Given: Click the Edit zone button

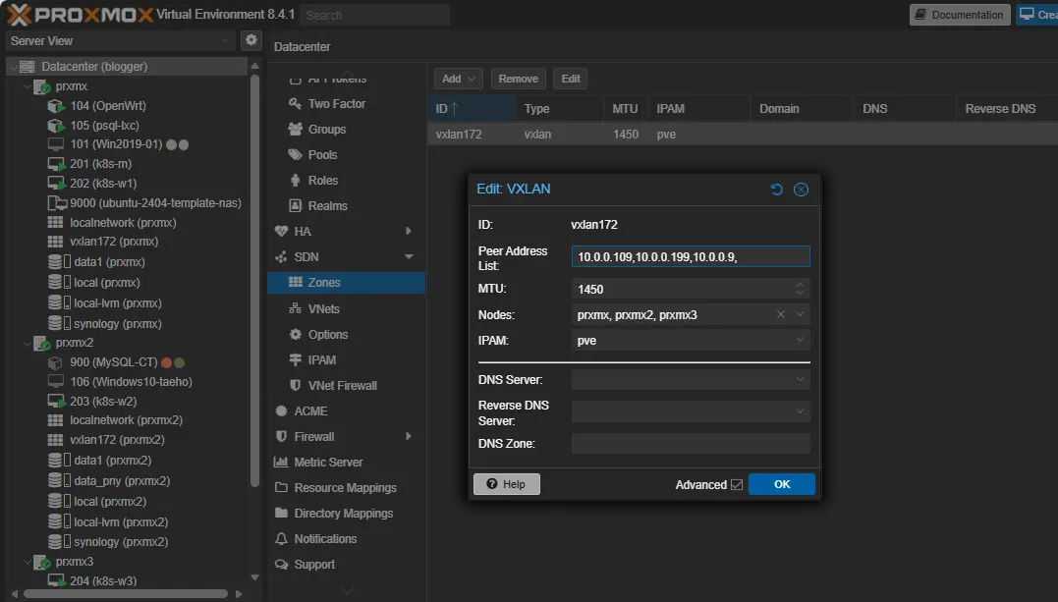Looking at the screenshot, I should 570,79.
